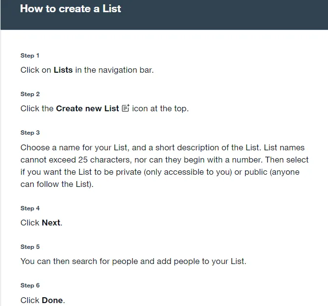328x306 pixels.
Task: Click the bold "Next" word in Step 4
Action: point(51,223)
